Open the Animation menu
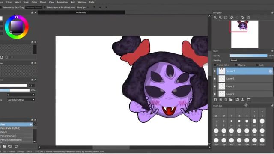This screenshot has height=154, width=274. click(x=62, y=2)
